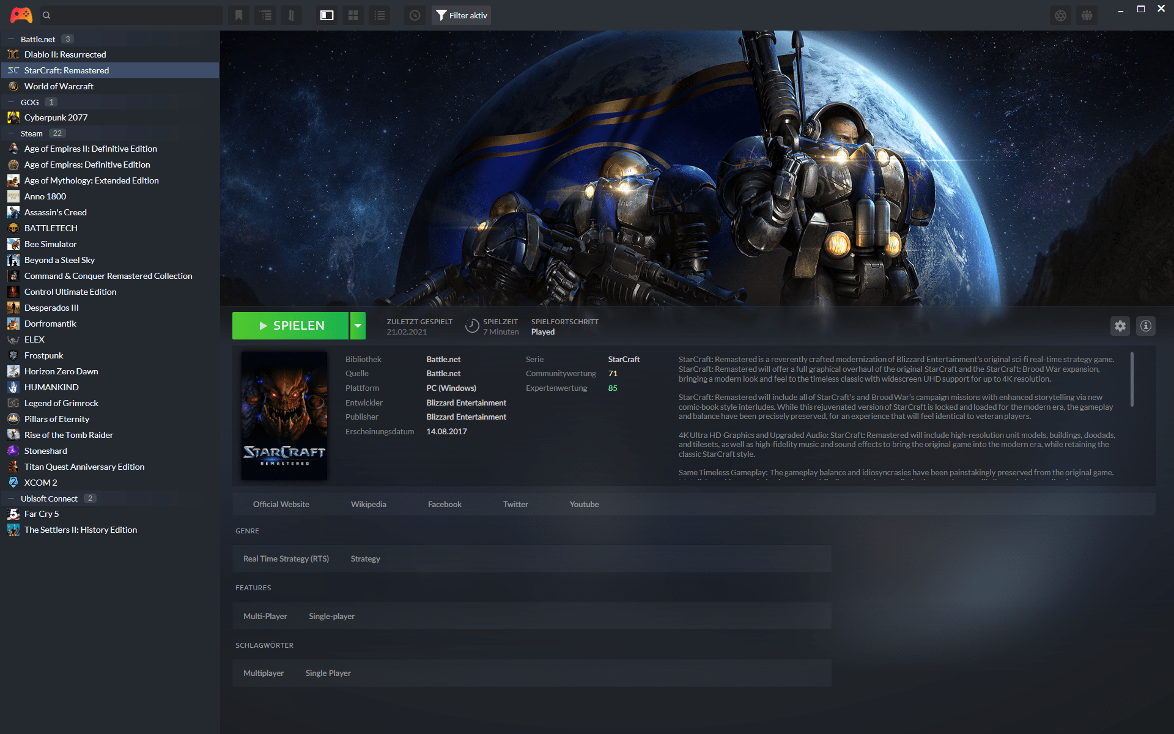
Task: Open the friends group icon in top bar
Action: click(1087, 15)
